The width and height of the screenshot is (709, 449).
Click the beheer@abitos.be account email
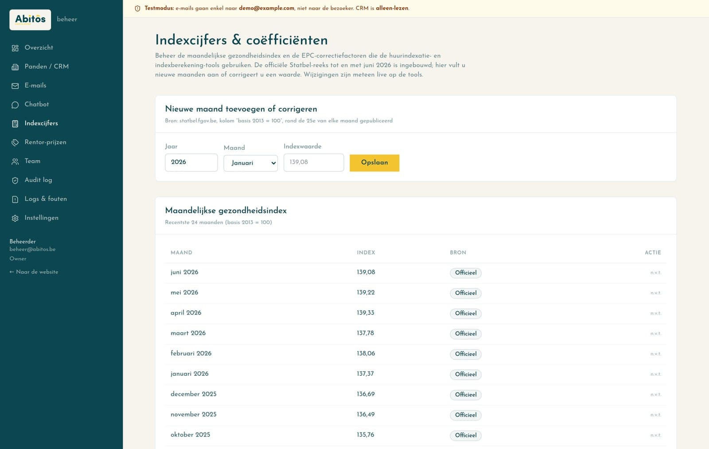(x=32, y=249)
